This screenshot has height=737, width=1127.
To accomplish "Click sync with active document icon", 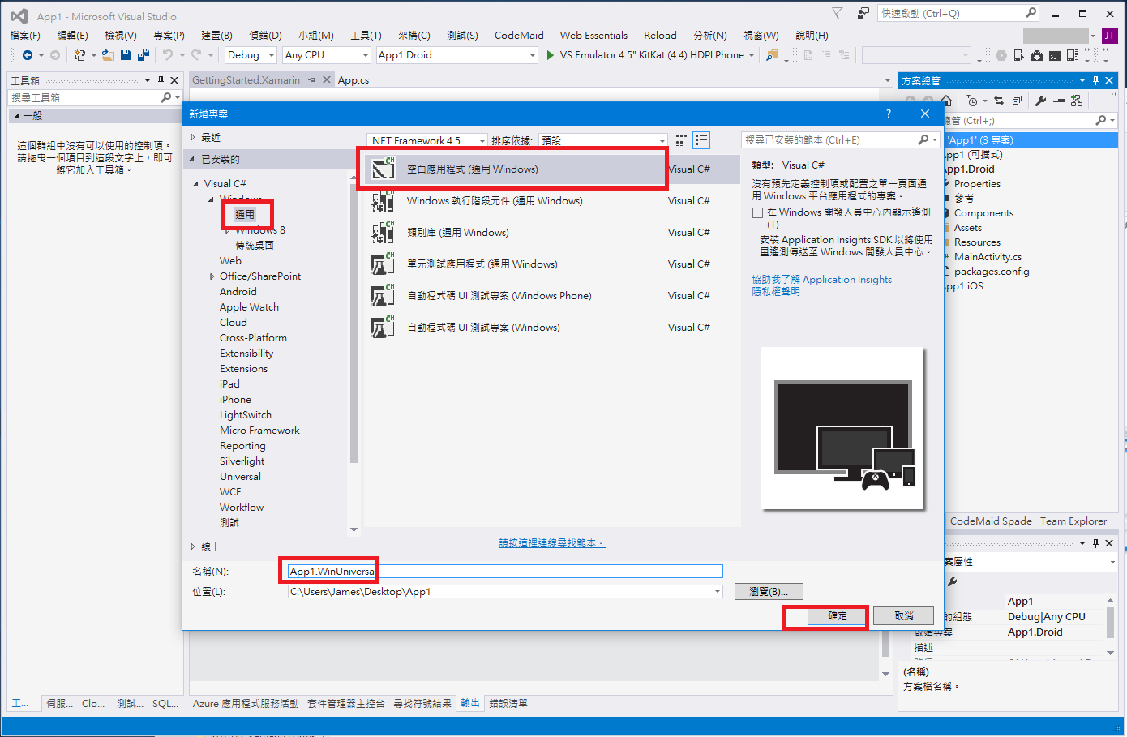I will coord(999,101).
